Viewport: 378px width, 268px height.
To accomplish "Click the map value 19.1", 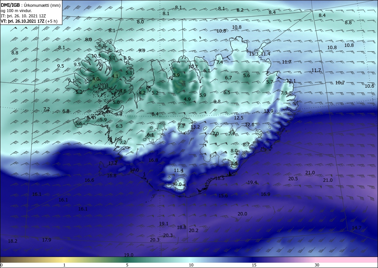I will click(x=164, y=224).
